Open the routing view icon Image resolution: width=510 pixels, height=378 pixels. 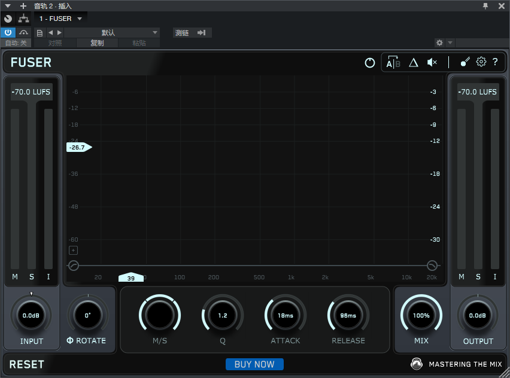23,19
